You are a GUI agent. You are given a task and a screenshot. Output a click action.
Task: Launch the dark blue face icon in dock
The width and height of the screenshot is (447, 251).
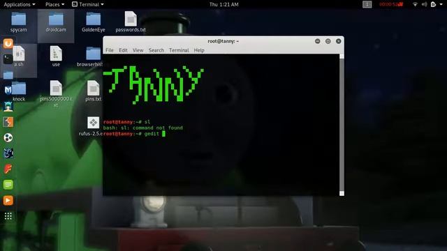coord(8,153)
